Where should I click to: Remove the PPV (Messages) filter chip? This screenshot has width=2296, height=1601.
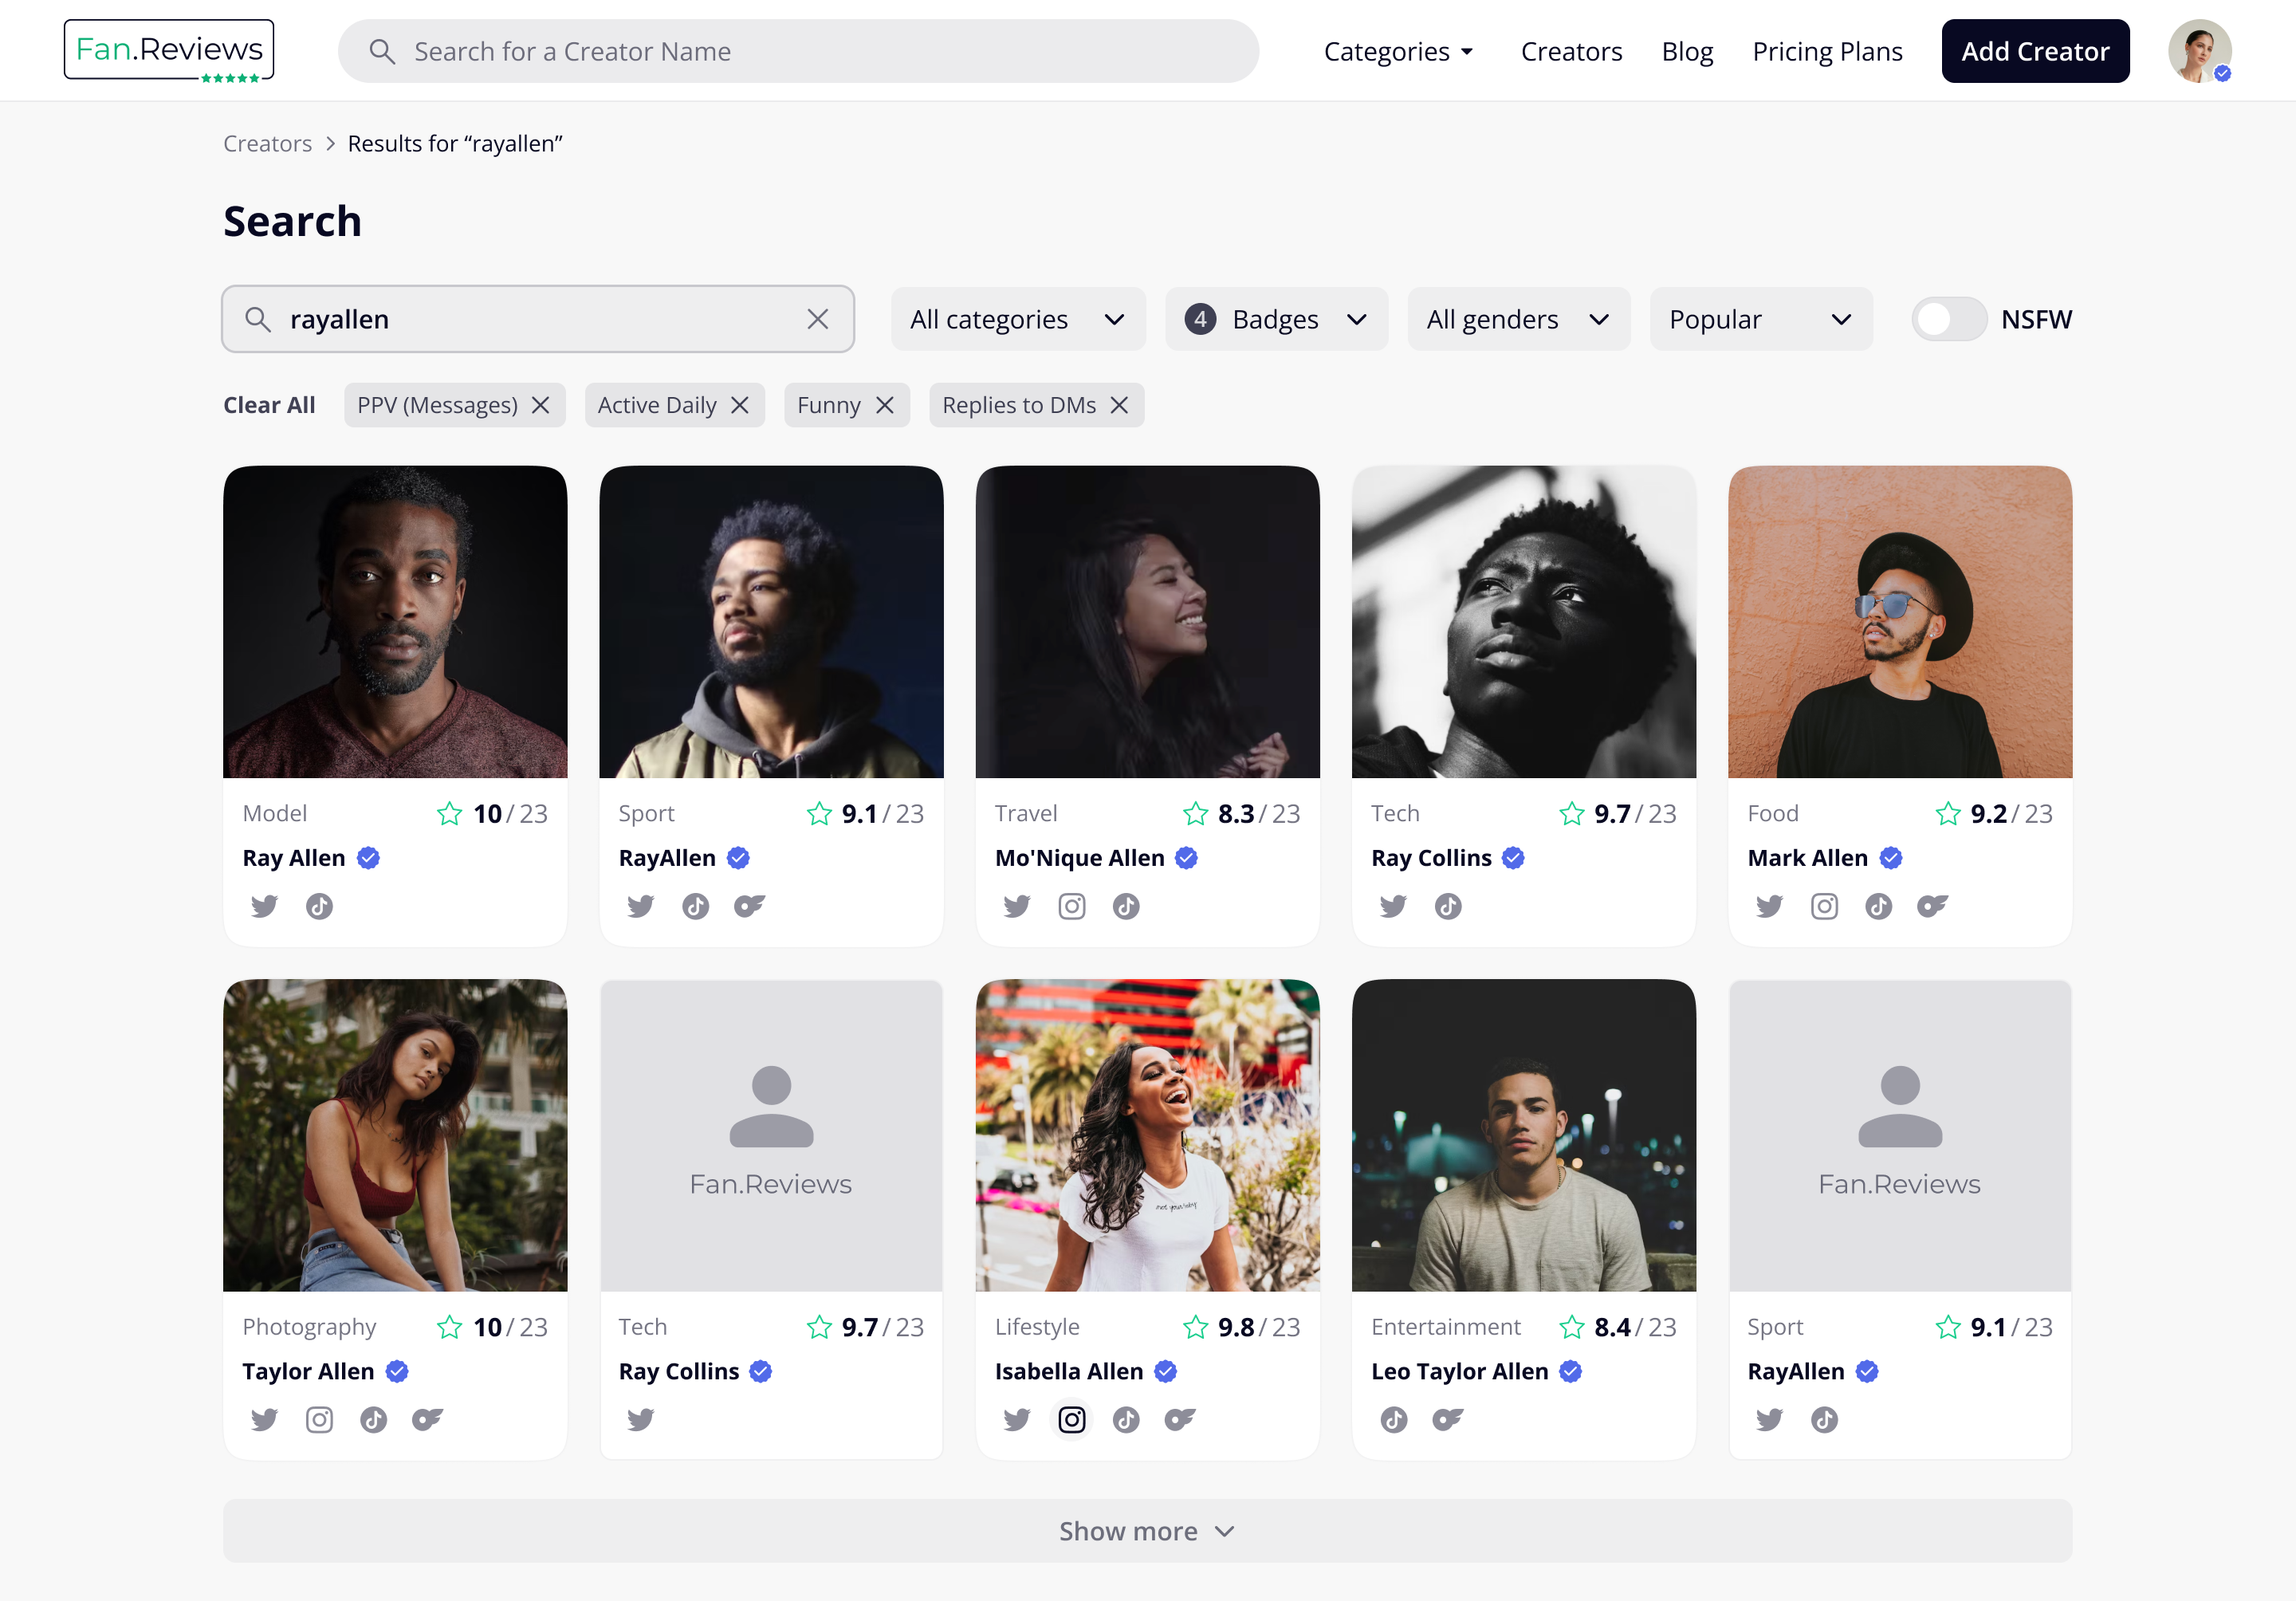541,405
